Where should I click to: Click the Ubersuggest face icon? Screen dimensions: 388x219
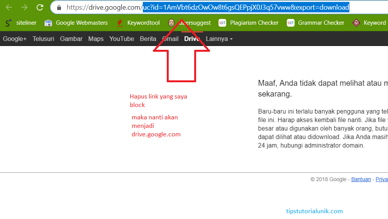pos(171,23)
